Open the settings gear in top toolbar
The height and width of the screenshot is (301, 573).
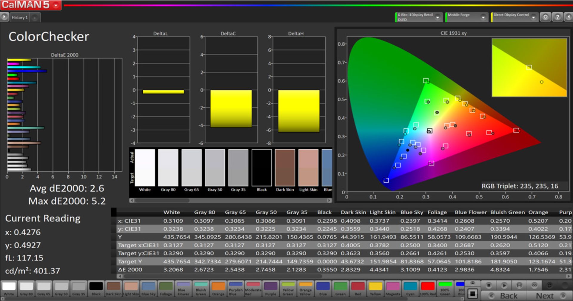(545, 17)
